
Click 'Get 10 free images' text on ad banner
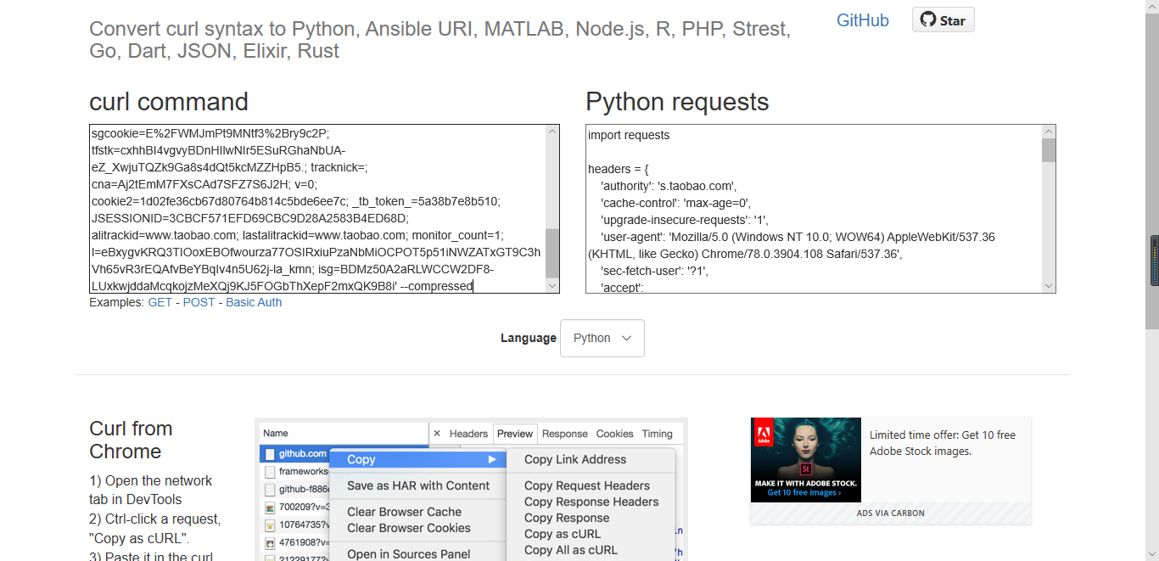803,493
